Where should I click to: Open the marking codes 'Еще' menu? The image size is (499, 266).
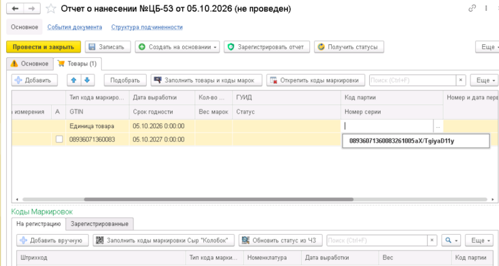(480, 240)
